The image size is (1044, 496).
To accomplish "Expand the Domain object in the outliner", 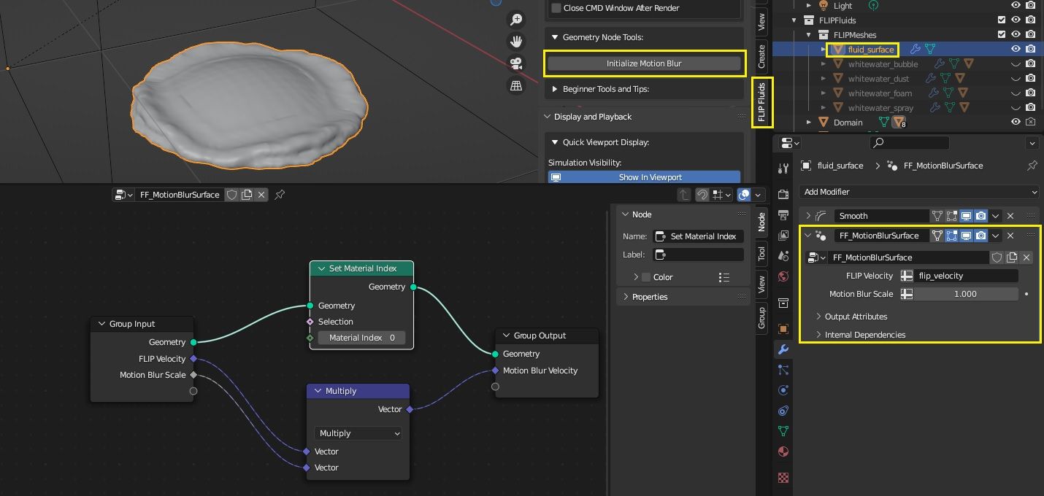I will pyautogui.click(x=808, y=122).
